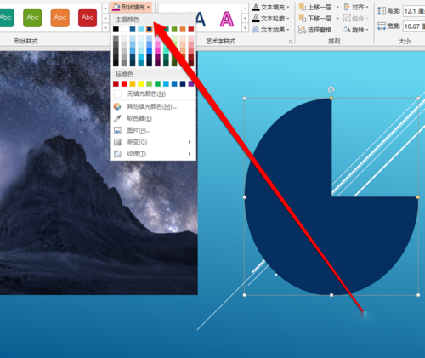Pick the standard red color swatch
Viewport: 425px width, 358px height.
point(124,83)
